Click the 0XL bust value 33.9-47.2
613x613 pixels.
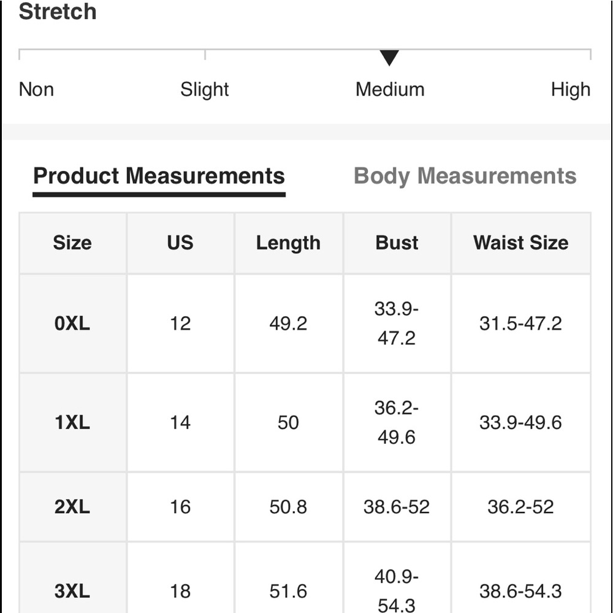click(x=397, y=323)
